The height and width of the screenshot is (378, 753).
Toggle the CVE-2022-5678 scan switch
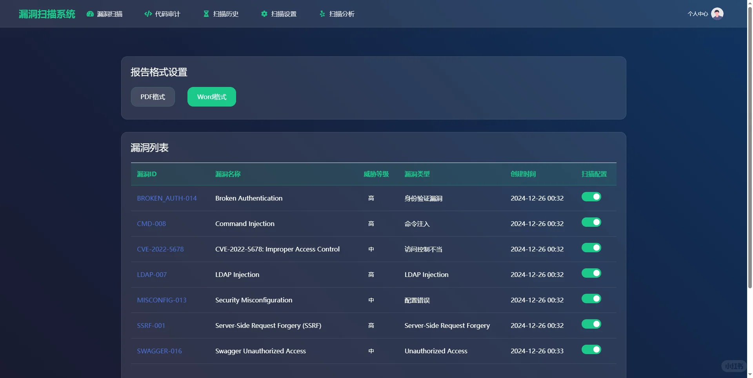(x=591, y=248)
